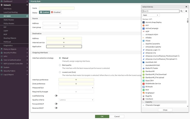
Task: Click the search magnifier icon in Select Entries
Action: pyautogui.click(x=182, y=11)
